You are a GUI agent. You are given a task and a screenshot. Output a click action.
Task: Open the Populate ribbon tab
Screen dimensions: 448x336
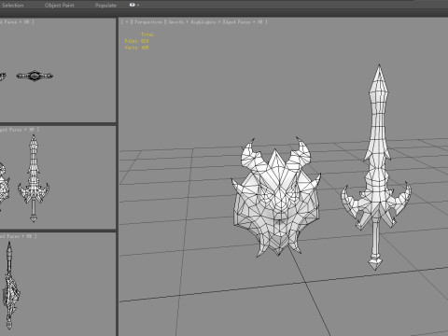point(105,6)
